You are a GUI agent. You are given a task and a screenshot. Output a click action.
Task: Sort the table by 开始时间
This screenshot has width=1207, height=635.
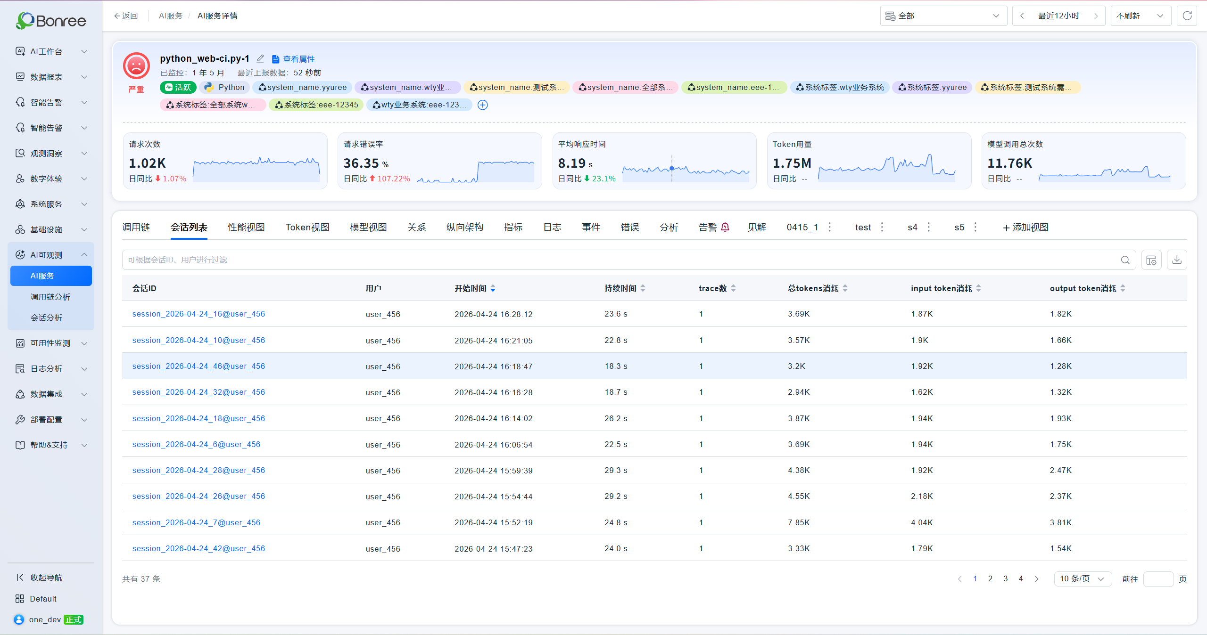click(493, 288)
